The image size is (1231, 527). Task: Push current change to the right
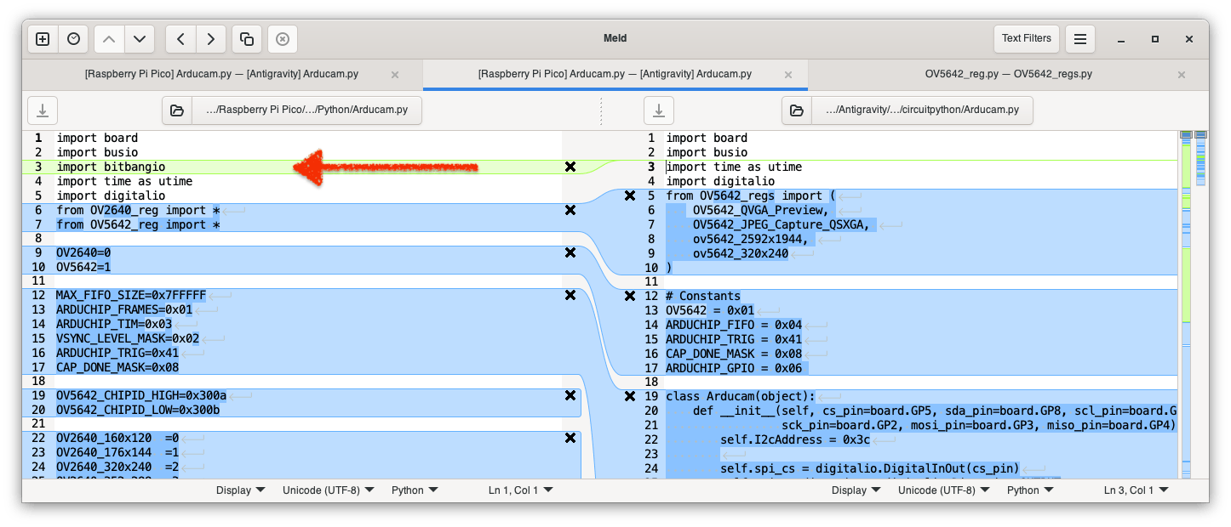211,39
